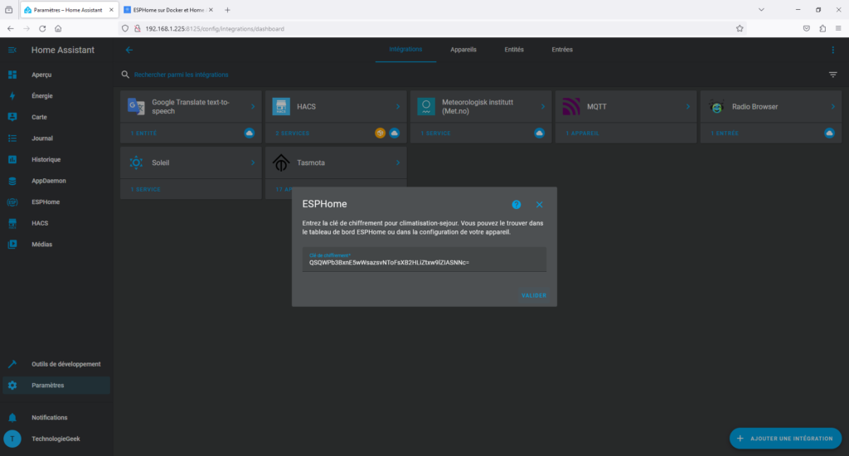The height and width of the screenshot is (456, 849).
Task: Select the Paramètres – Home Assistant browser tab
Action: coord(70,10)
